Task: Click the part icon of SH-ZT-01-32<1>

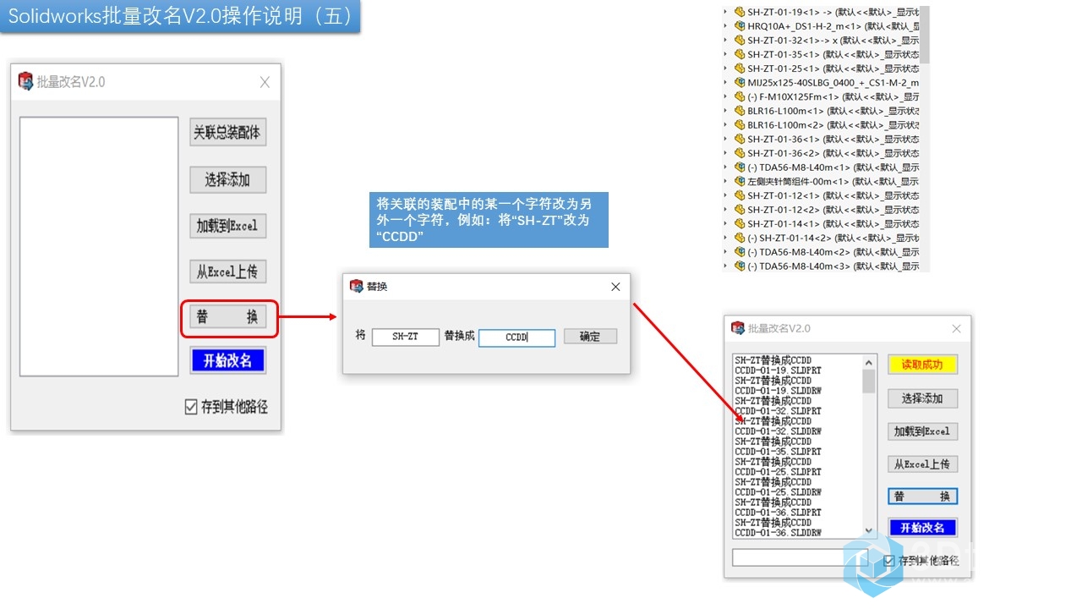Action: [740, 41]
